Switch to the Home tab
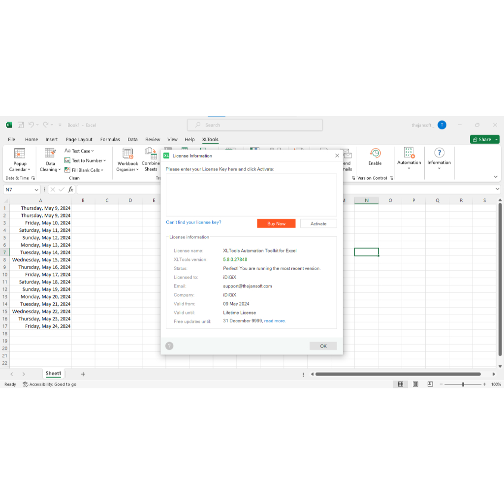 [x=31, y=139]
